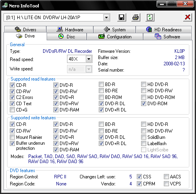Click the serial number question mark value
The height and width of the screenshot is (194, 196).
tap(183, 70)
